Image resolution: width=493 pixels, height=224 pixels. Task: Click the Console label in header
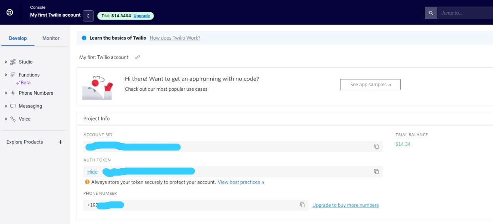click(x=38, y=7)
